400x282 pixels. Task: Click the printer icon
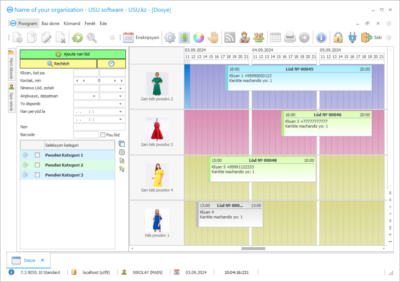(x=290, y=38)
